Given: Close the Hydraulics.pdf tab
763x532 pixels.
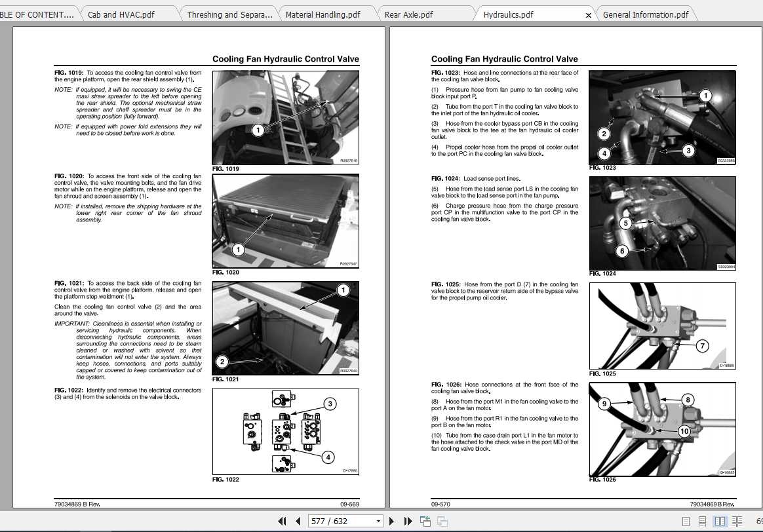Looking at the screenshot, I should click(x=588, y=14).
